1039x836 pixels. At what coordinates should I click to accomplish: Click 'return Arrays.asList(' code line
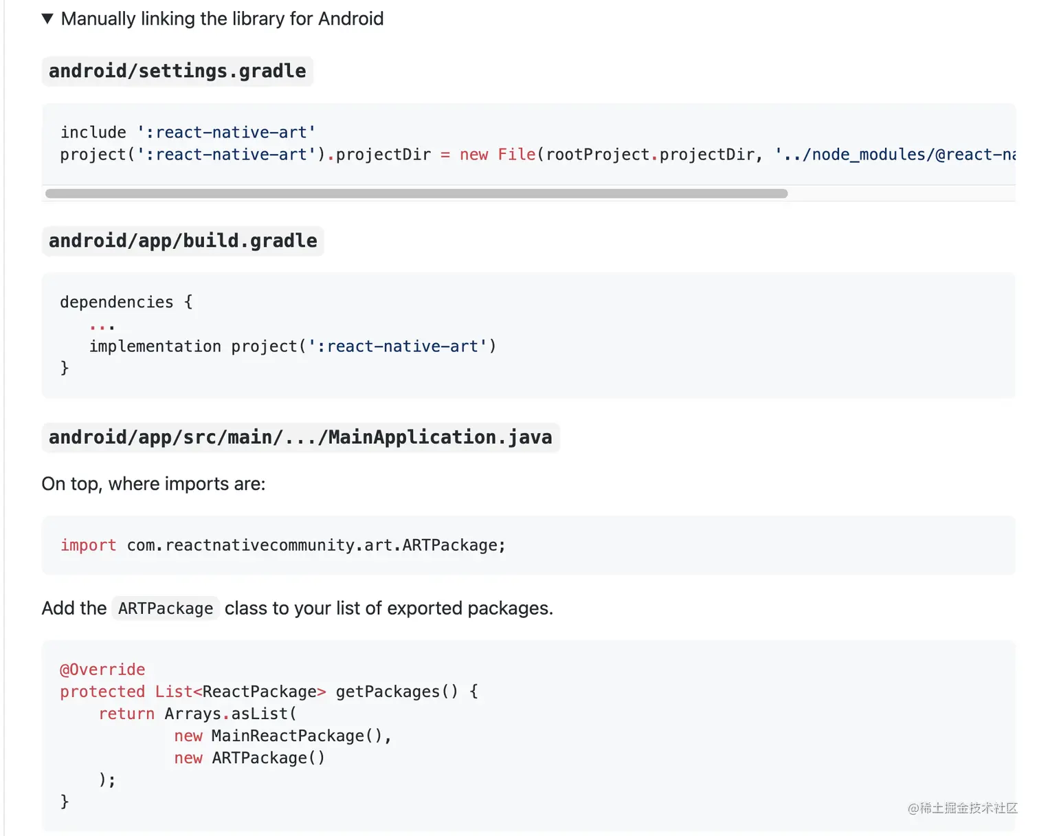198,714
